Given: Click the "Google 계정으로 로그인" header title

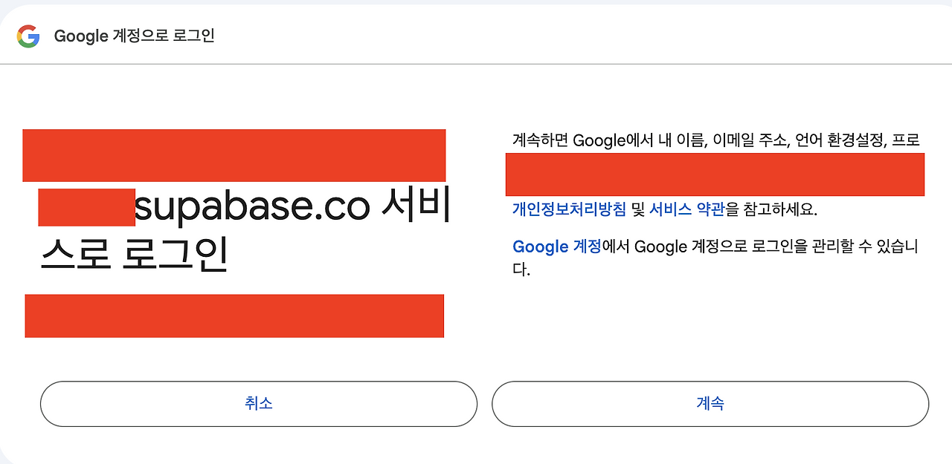Looking at the screenshot, I should [x=135, y=36].
